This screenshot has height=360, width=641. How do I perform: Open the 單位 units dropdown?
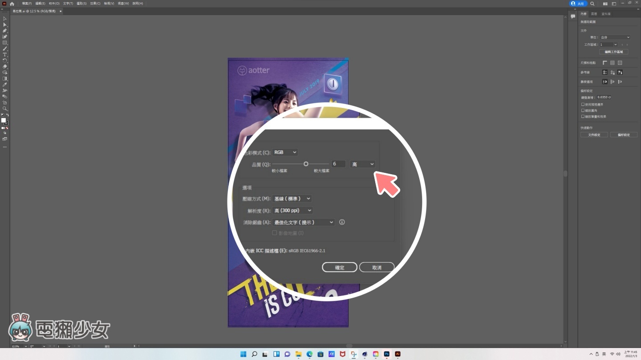coord(615,37)
